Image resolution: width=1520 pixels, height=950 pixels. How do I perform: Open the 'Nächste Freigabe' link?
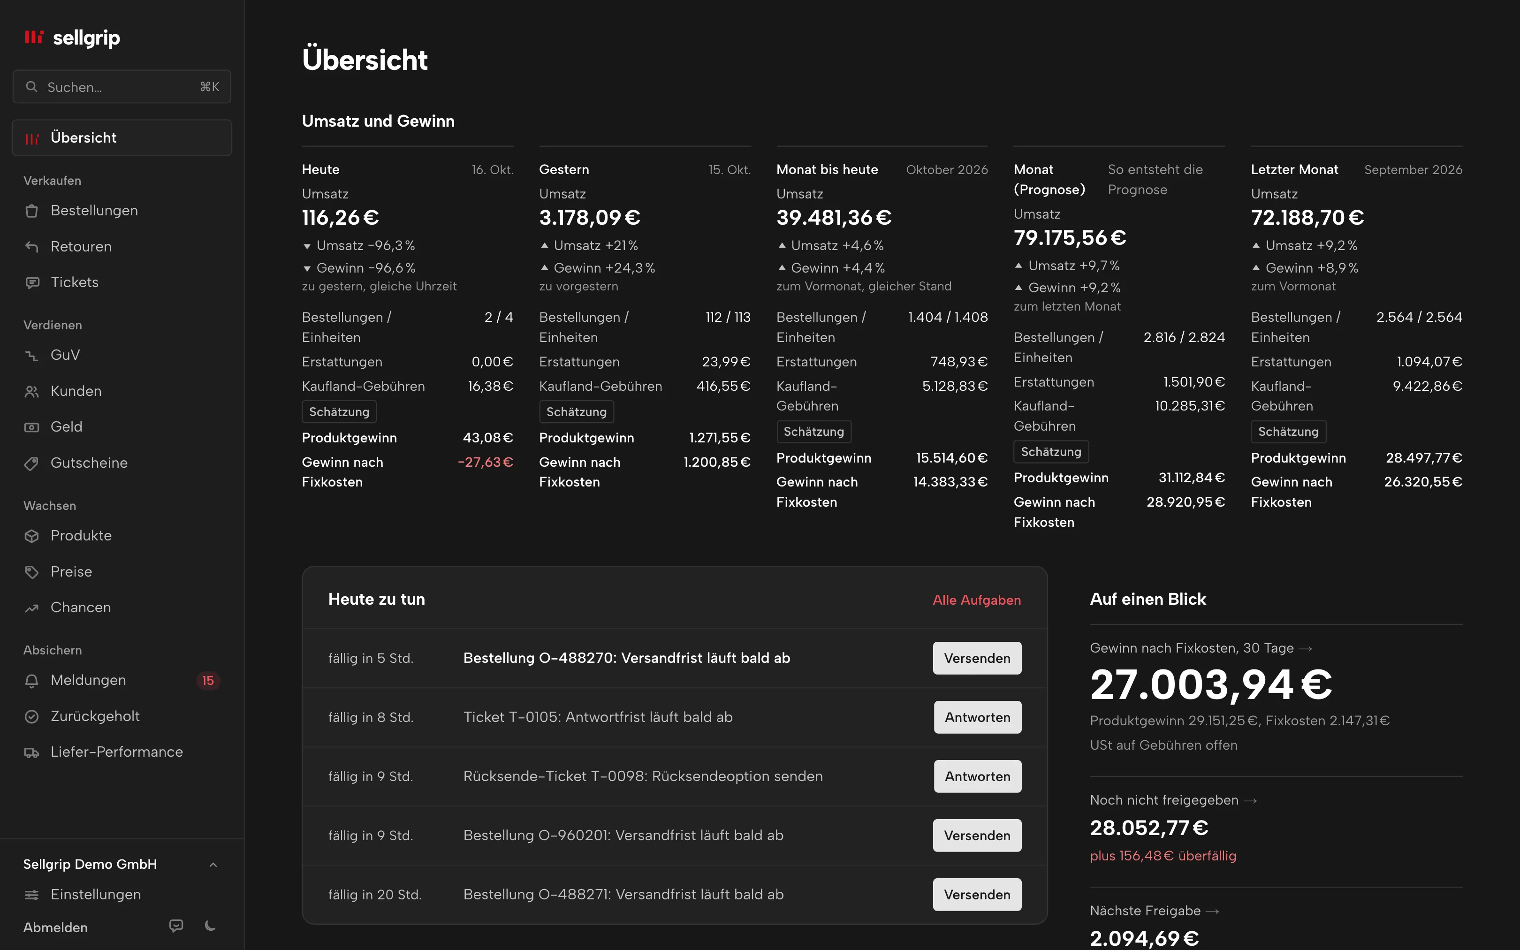[x=1155, y=911]
